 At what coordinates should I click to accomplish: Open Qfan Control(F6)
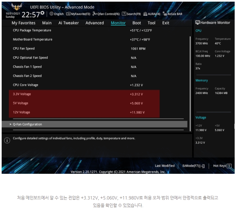click(106, 14)
